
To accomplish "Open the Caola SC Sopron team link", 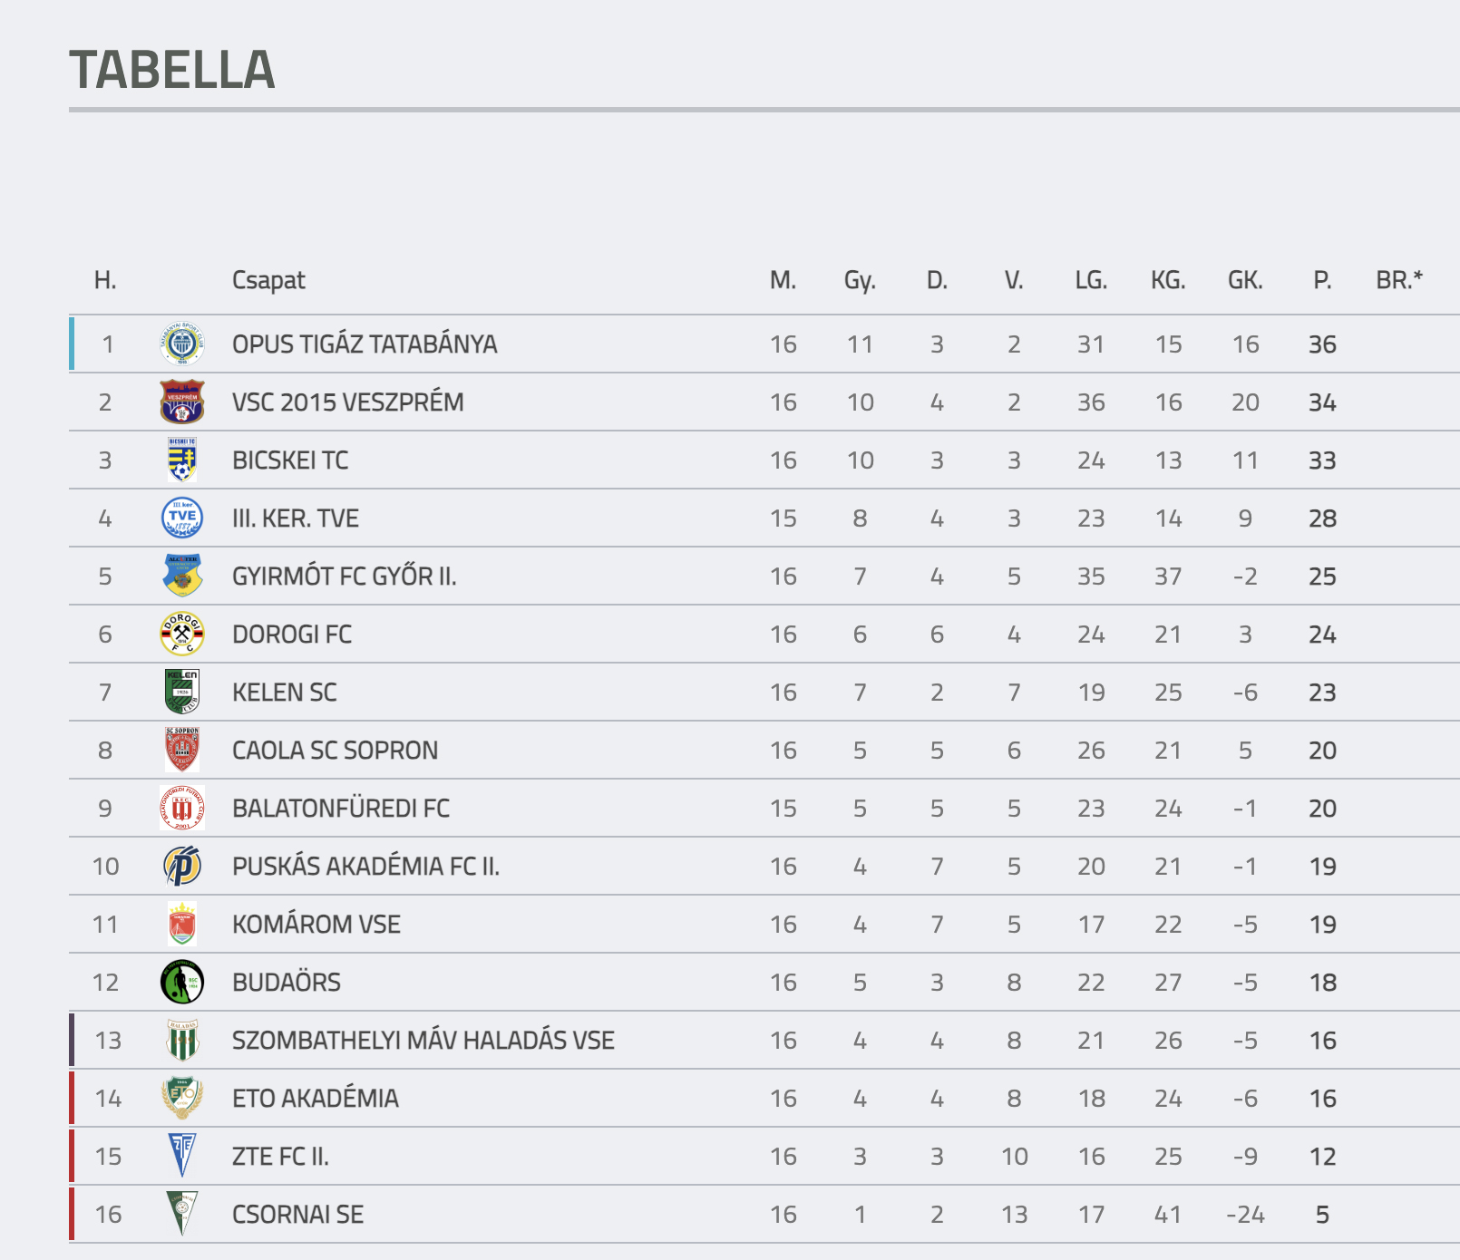I will 335,751.
